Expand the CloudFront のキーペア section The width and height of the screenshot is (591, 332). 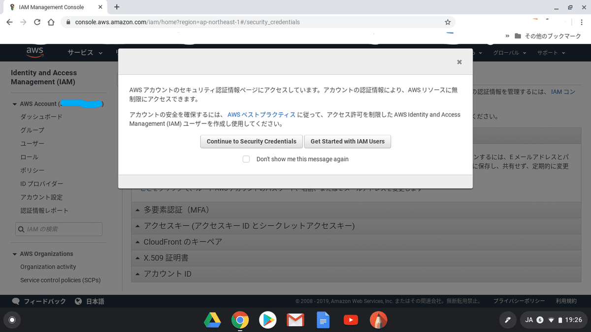pyautogui.click(x=357, y=241)
